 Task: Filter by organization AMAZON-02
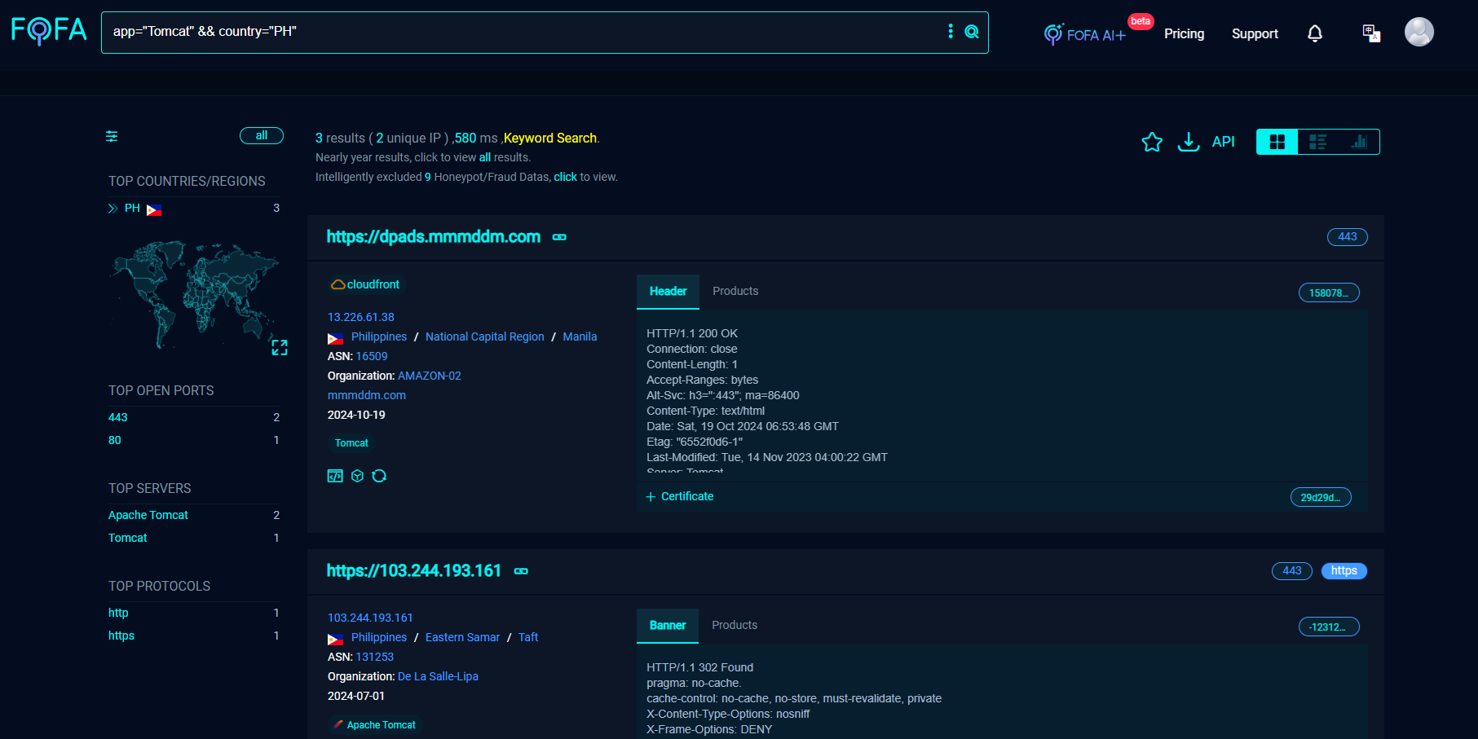click(430, 376)
